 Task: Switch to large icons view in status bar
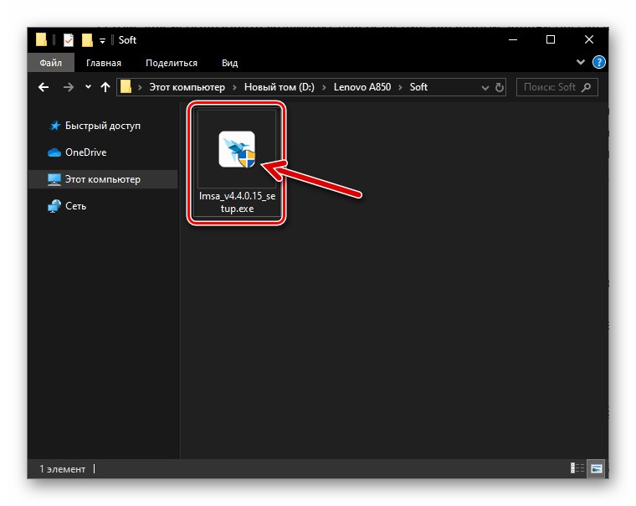click(x=596, y=468)
